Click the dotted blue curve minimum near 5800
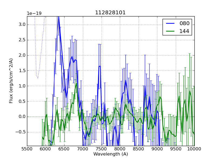Viewport: 216px width, 162px height. coord(38,78)
